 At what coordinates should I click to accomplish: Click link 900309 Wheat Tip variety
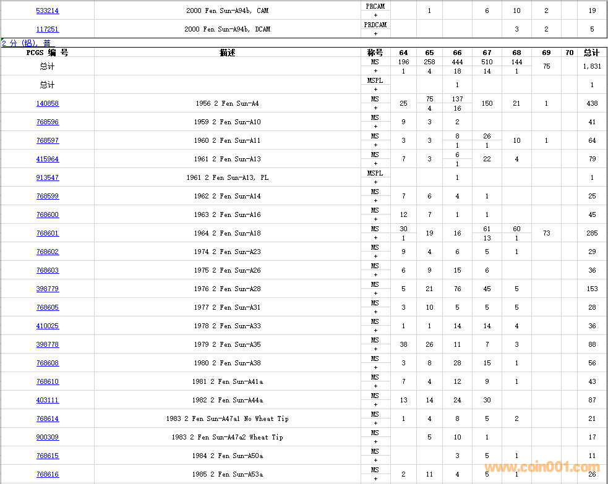tap(48, 437)
